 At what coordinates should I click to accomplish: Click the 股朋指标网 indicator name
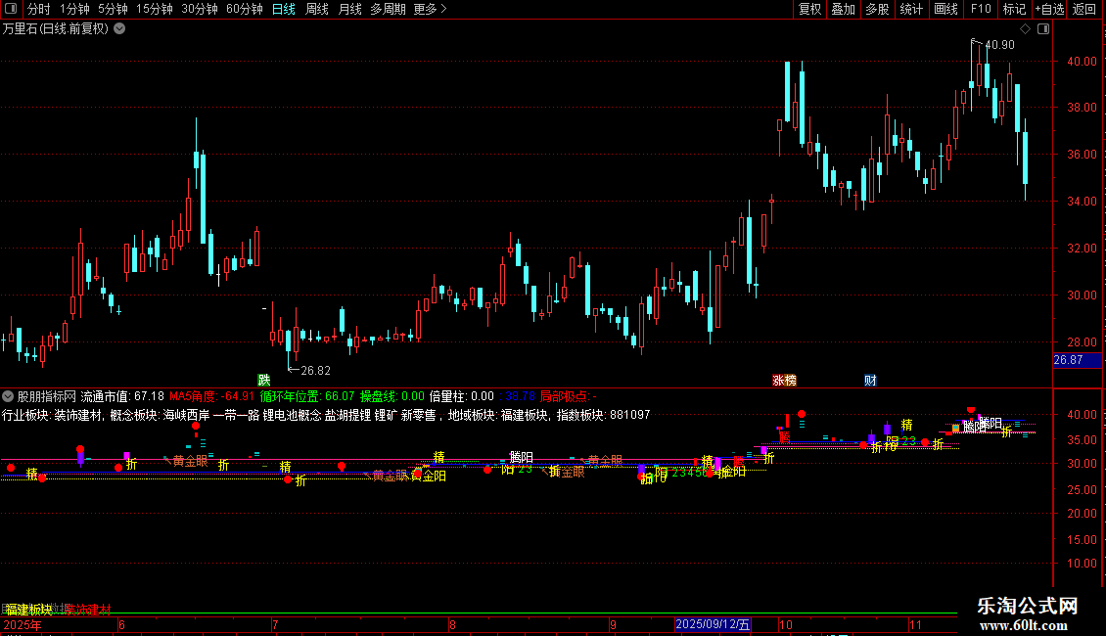click(x=47, y=397)
